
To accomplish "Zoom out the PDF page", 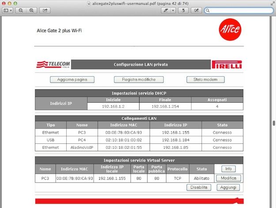I will (x=21, y=11).
